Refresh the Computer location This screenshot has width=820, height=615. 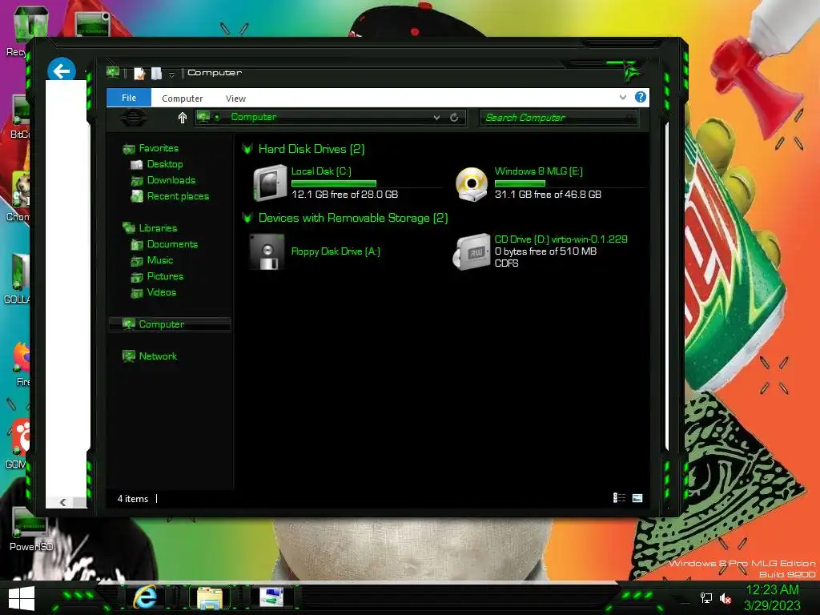(454, 118)
